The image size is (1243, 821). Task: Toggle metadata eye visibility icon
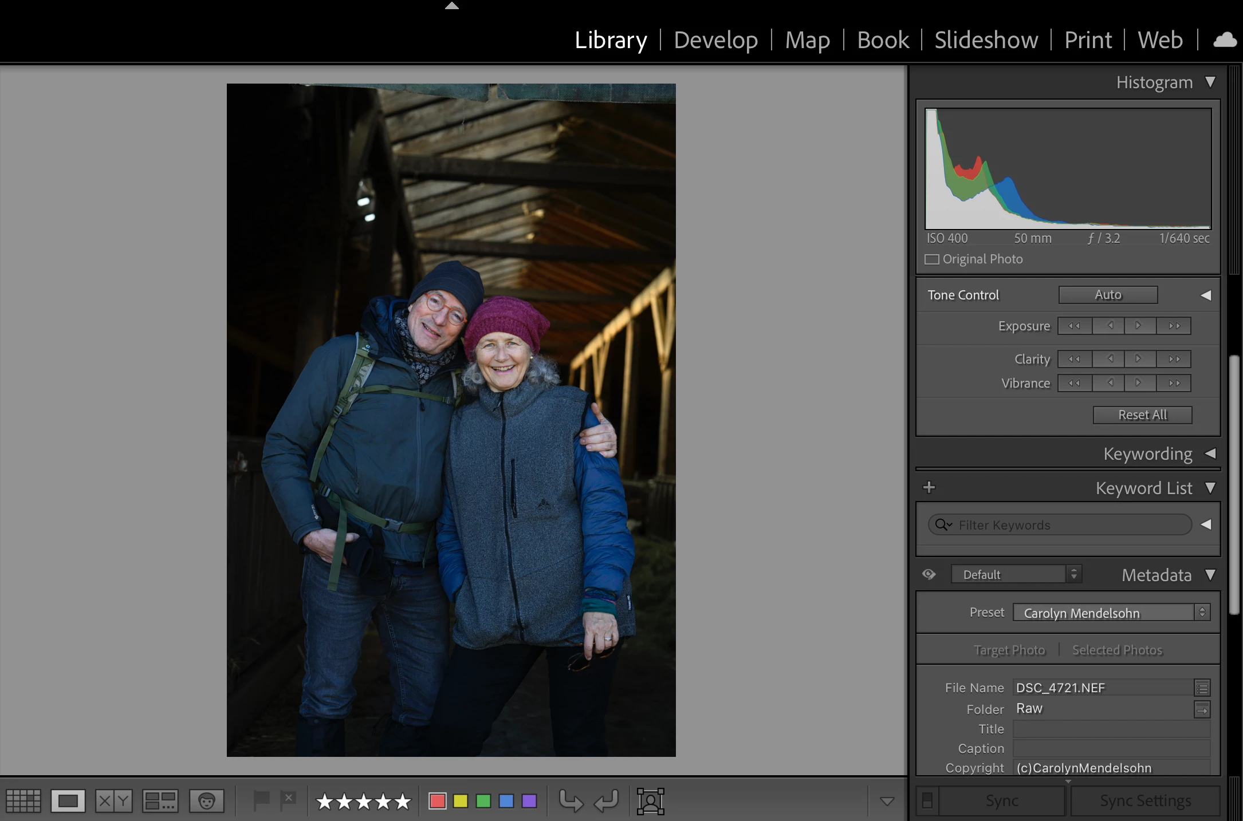coord(929,574)
